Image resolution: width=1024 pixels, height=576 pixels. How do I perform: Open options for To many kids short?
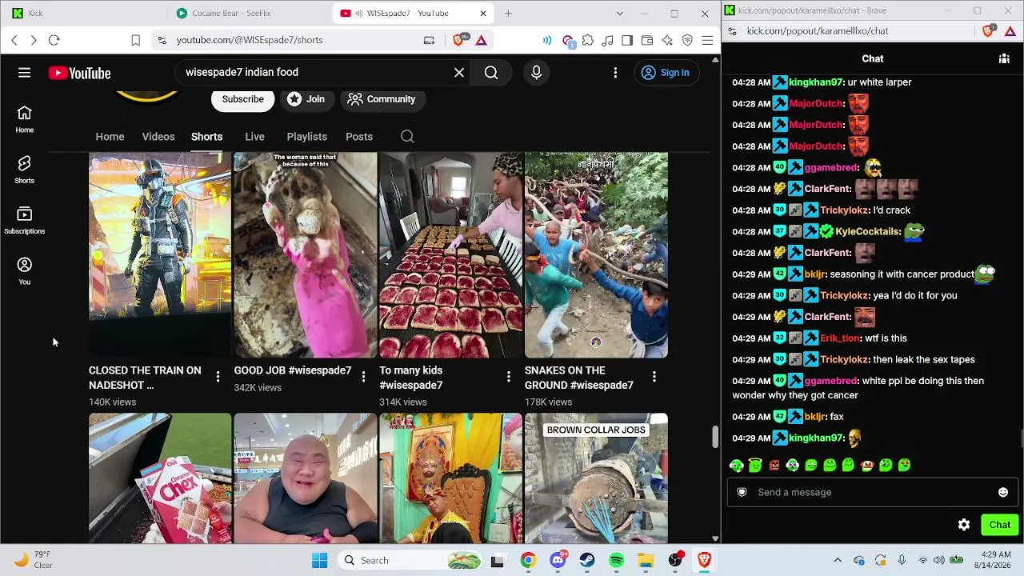pos(509,376)
